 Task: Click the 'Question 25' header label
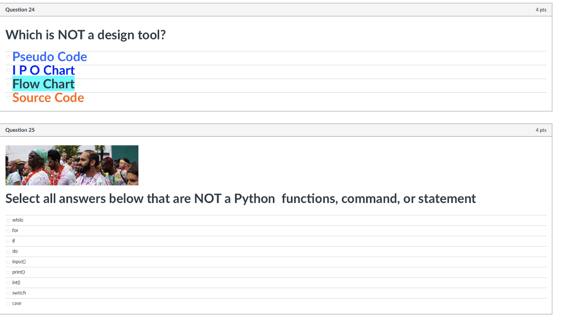[x=20, y=130]
